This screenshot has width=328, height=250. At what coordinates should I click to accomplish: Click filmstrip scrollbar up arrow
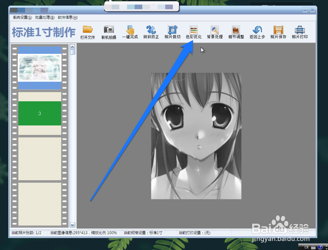point(72,47)
